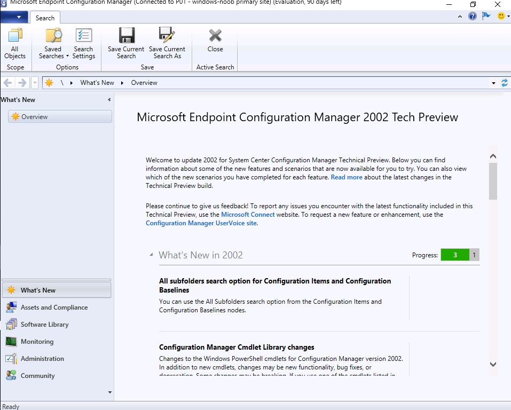The height and width of the screenshot is (410, 511).
Task: Click the All Objects scope icon
Action: 14,44
